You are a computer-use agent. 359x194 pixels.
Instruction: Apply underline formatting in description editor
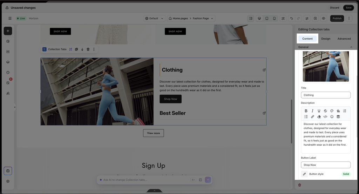pyautogui.click(x=319, y=111)
